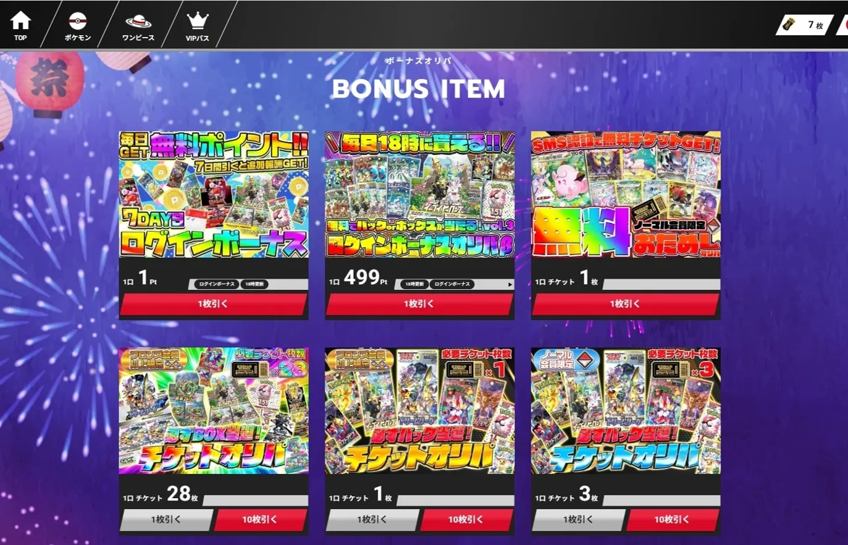Open the ブロンズ会員 BOX当選 チケットオリパ banner
This screenshot has height=545, width=848.
point(214,411)
